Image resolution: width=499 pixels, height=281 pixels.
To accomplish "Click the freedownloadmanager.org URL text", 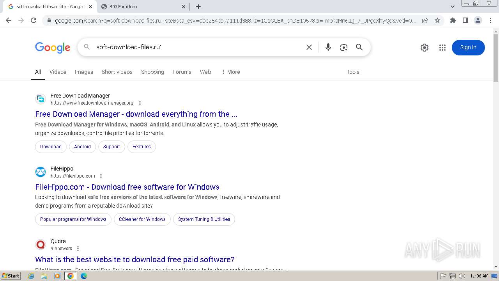I will (x=92, y=103).
